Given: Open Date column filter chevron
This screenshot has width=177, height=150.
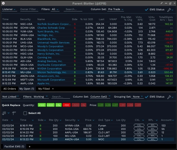Looking at the screenshot, I should (x=12, y=120).
